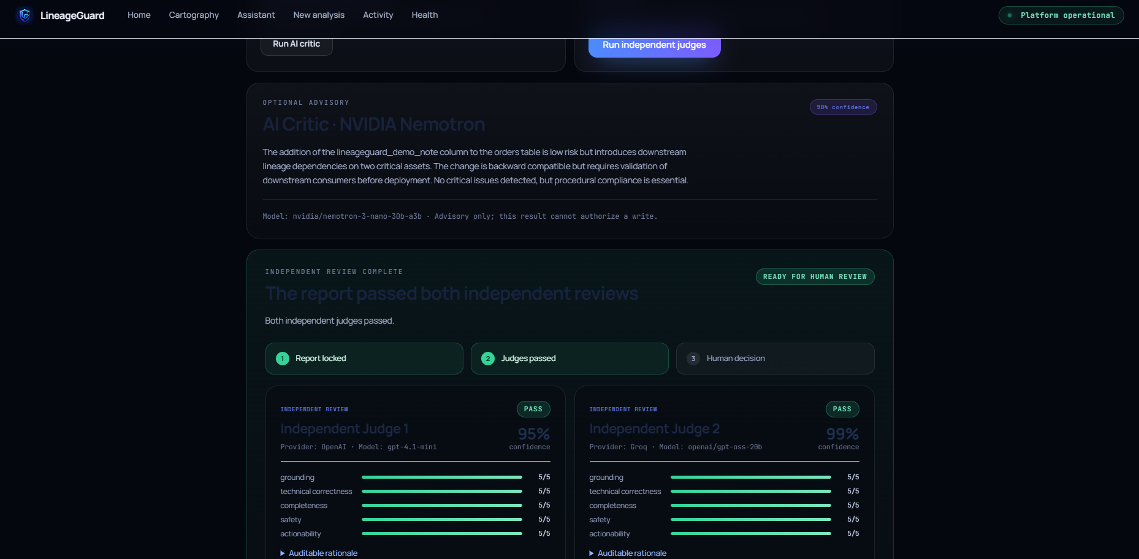Open the Assistant nav item

coord(256,15)
